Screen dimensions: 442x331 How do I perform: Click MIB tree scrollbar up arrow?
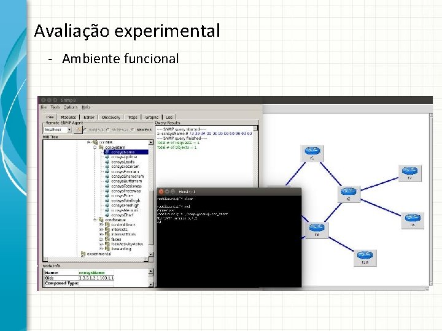(151, 142)
